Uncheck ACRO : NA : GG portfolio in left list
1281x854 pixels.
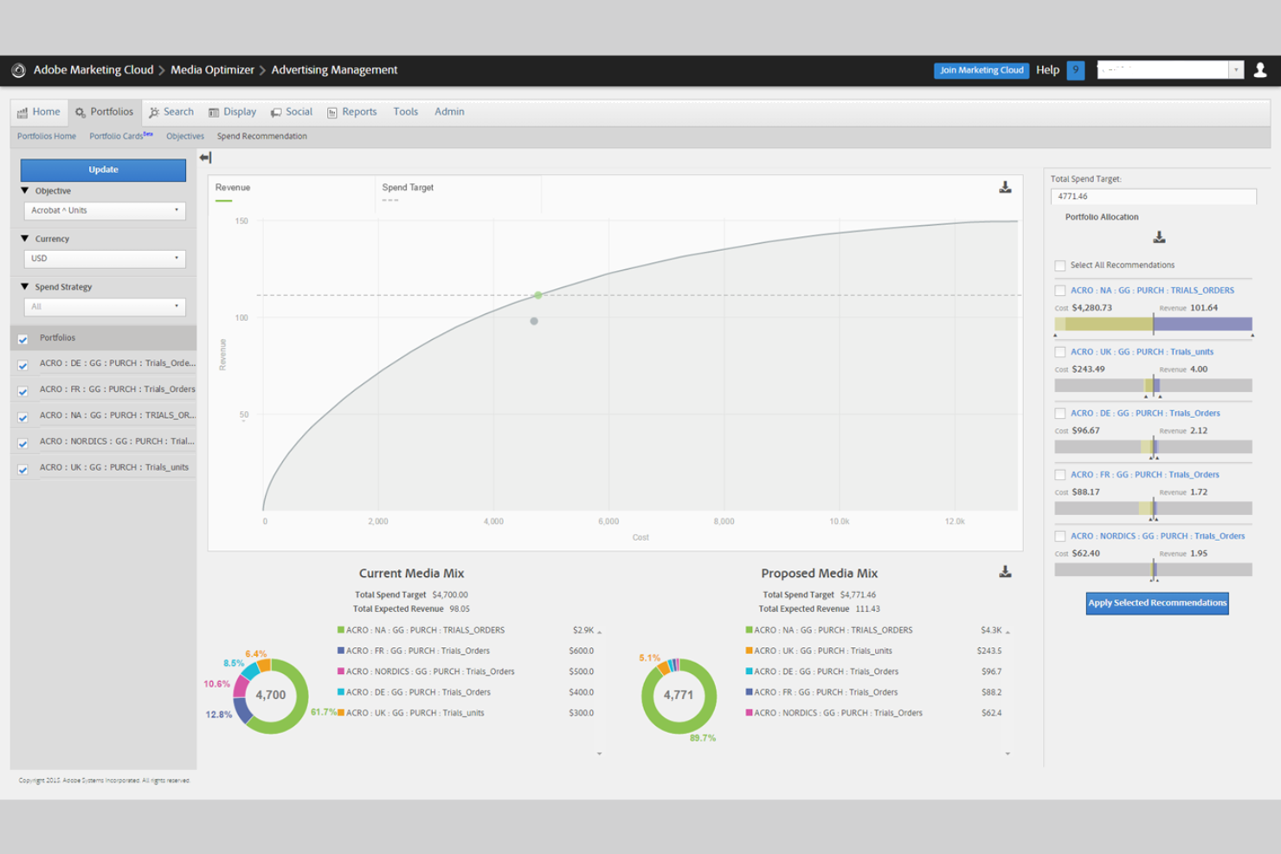(x=23, y=417)
